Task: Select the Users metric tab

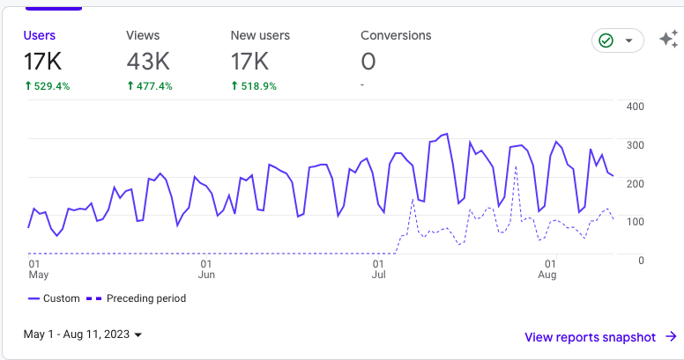Action: [x=46, y=60]
